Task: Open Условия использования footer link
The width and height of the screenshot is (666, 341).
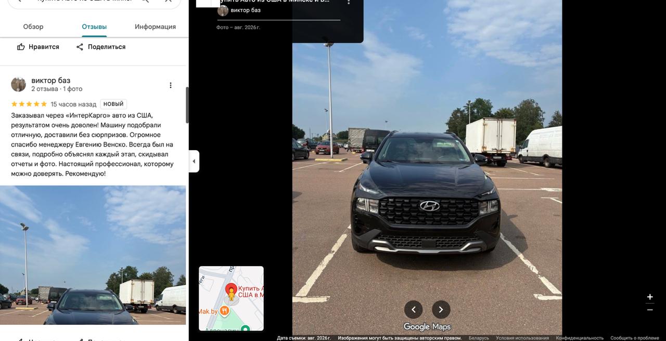Action: click(x=522, y=338)
